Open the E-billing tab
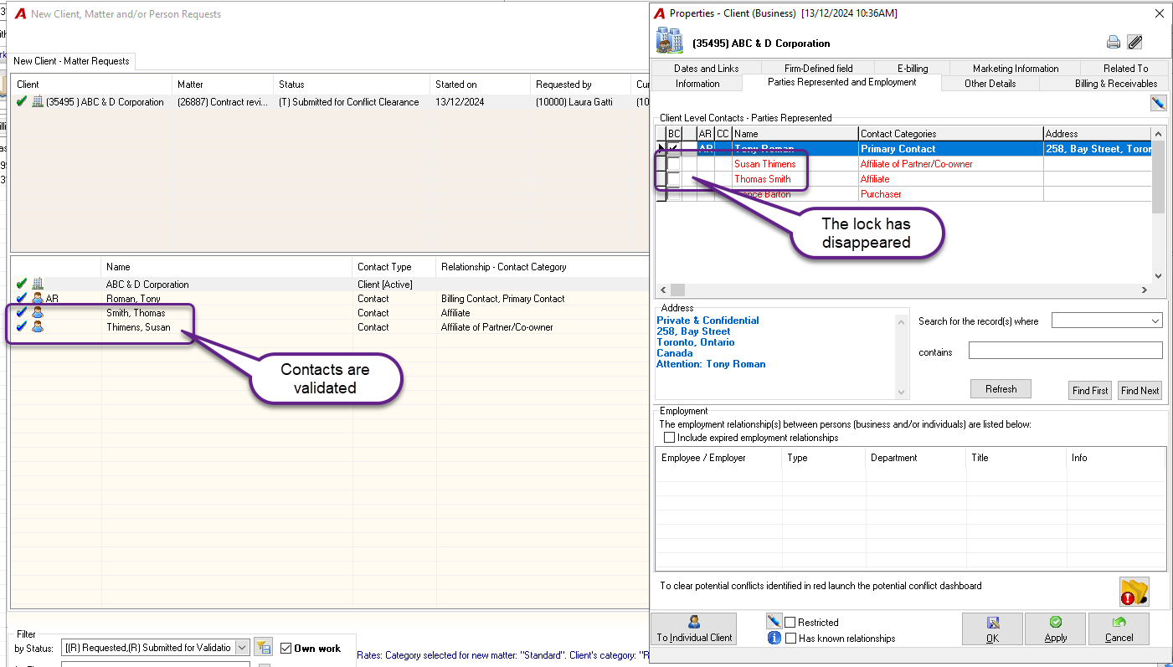Viewport: 1173px width, 667px height. [913, 69]
